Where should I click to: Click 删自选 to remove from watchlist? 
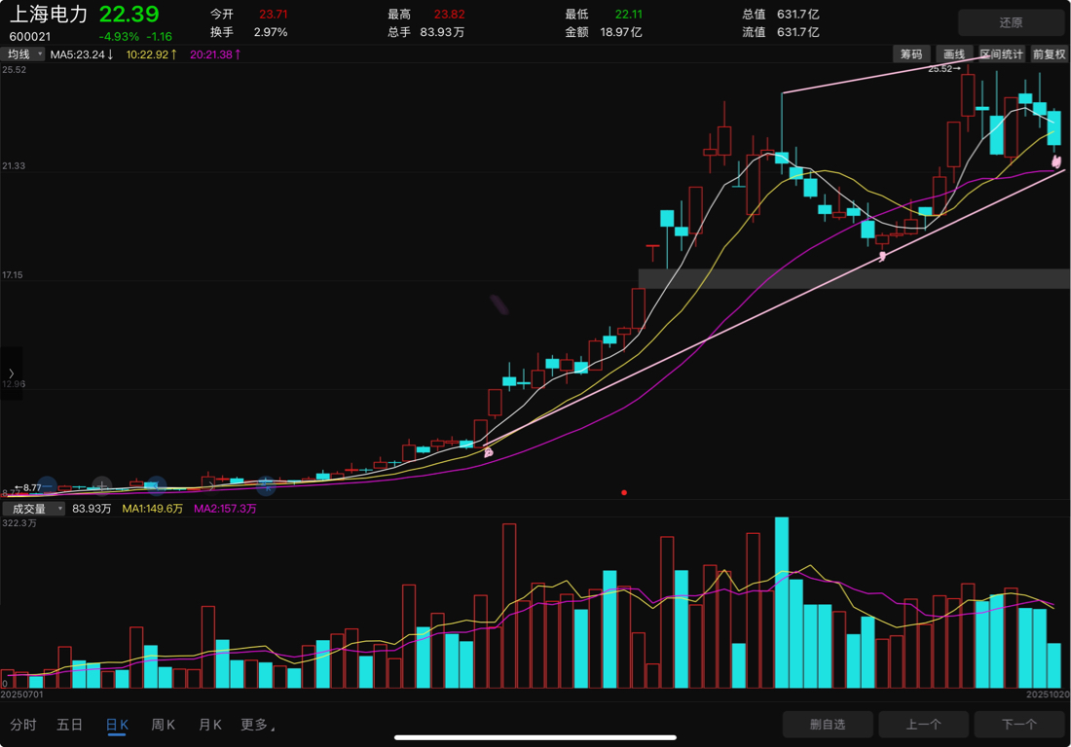coord(828,724)
